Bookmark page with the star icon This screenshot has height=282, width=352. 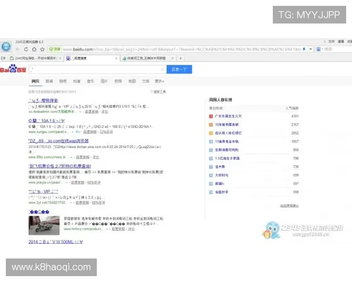pos(42,49)
